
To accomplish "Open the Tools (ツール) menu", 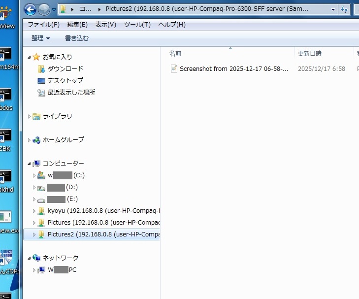I will 137,25.
